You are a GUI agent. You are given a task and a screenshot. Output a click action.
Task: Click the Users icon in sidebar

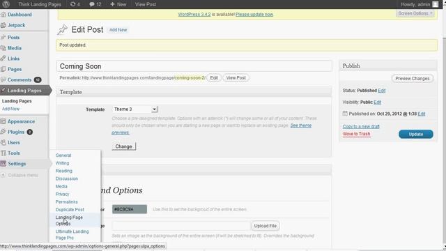pyautogui.click(x=3, y=142)
